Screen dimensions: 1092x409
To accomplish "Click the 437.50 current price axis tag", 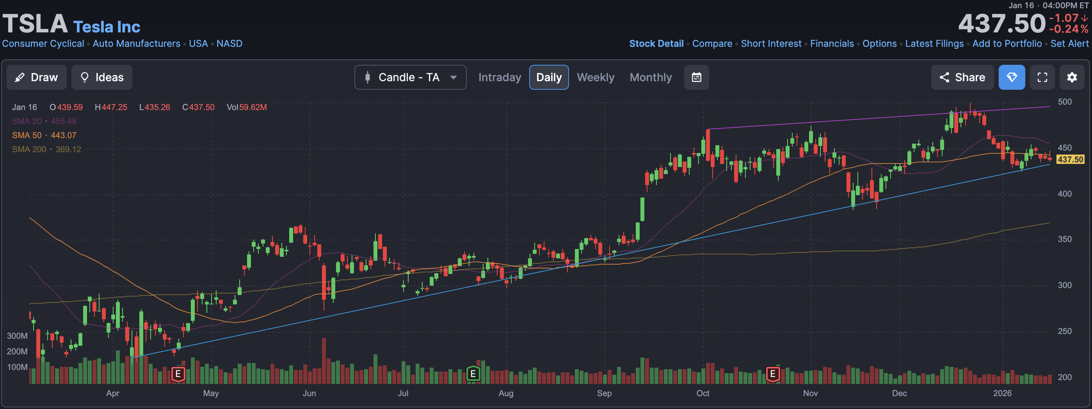I will coord(1071,159).
